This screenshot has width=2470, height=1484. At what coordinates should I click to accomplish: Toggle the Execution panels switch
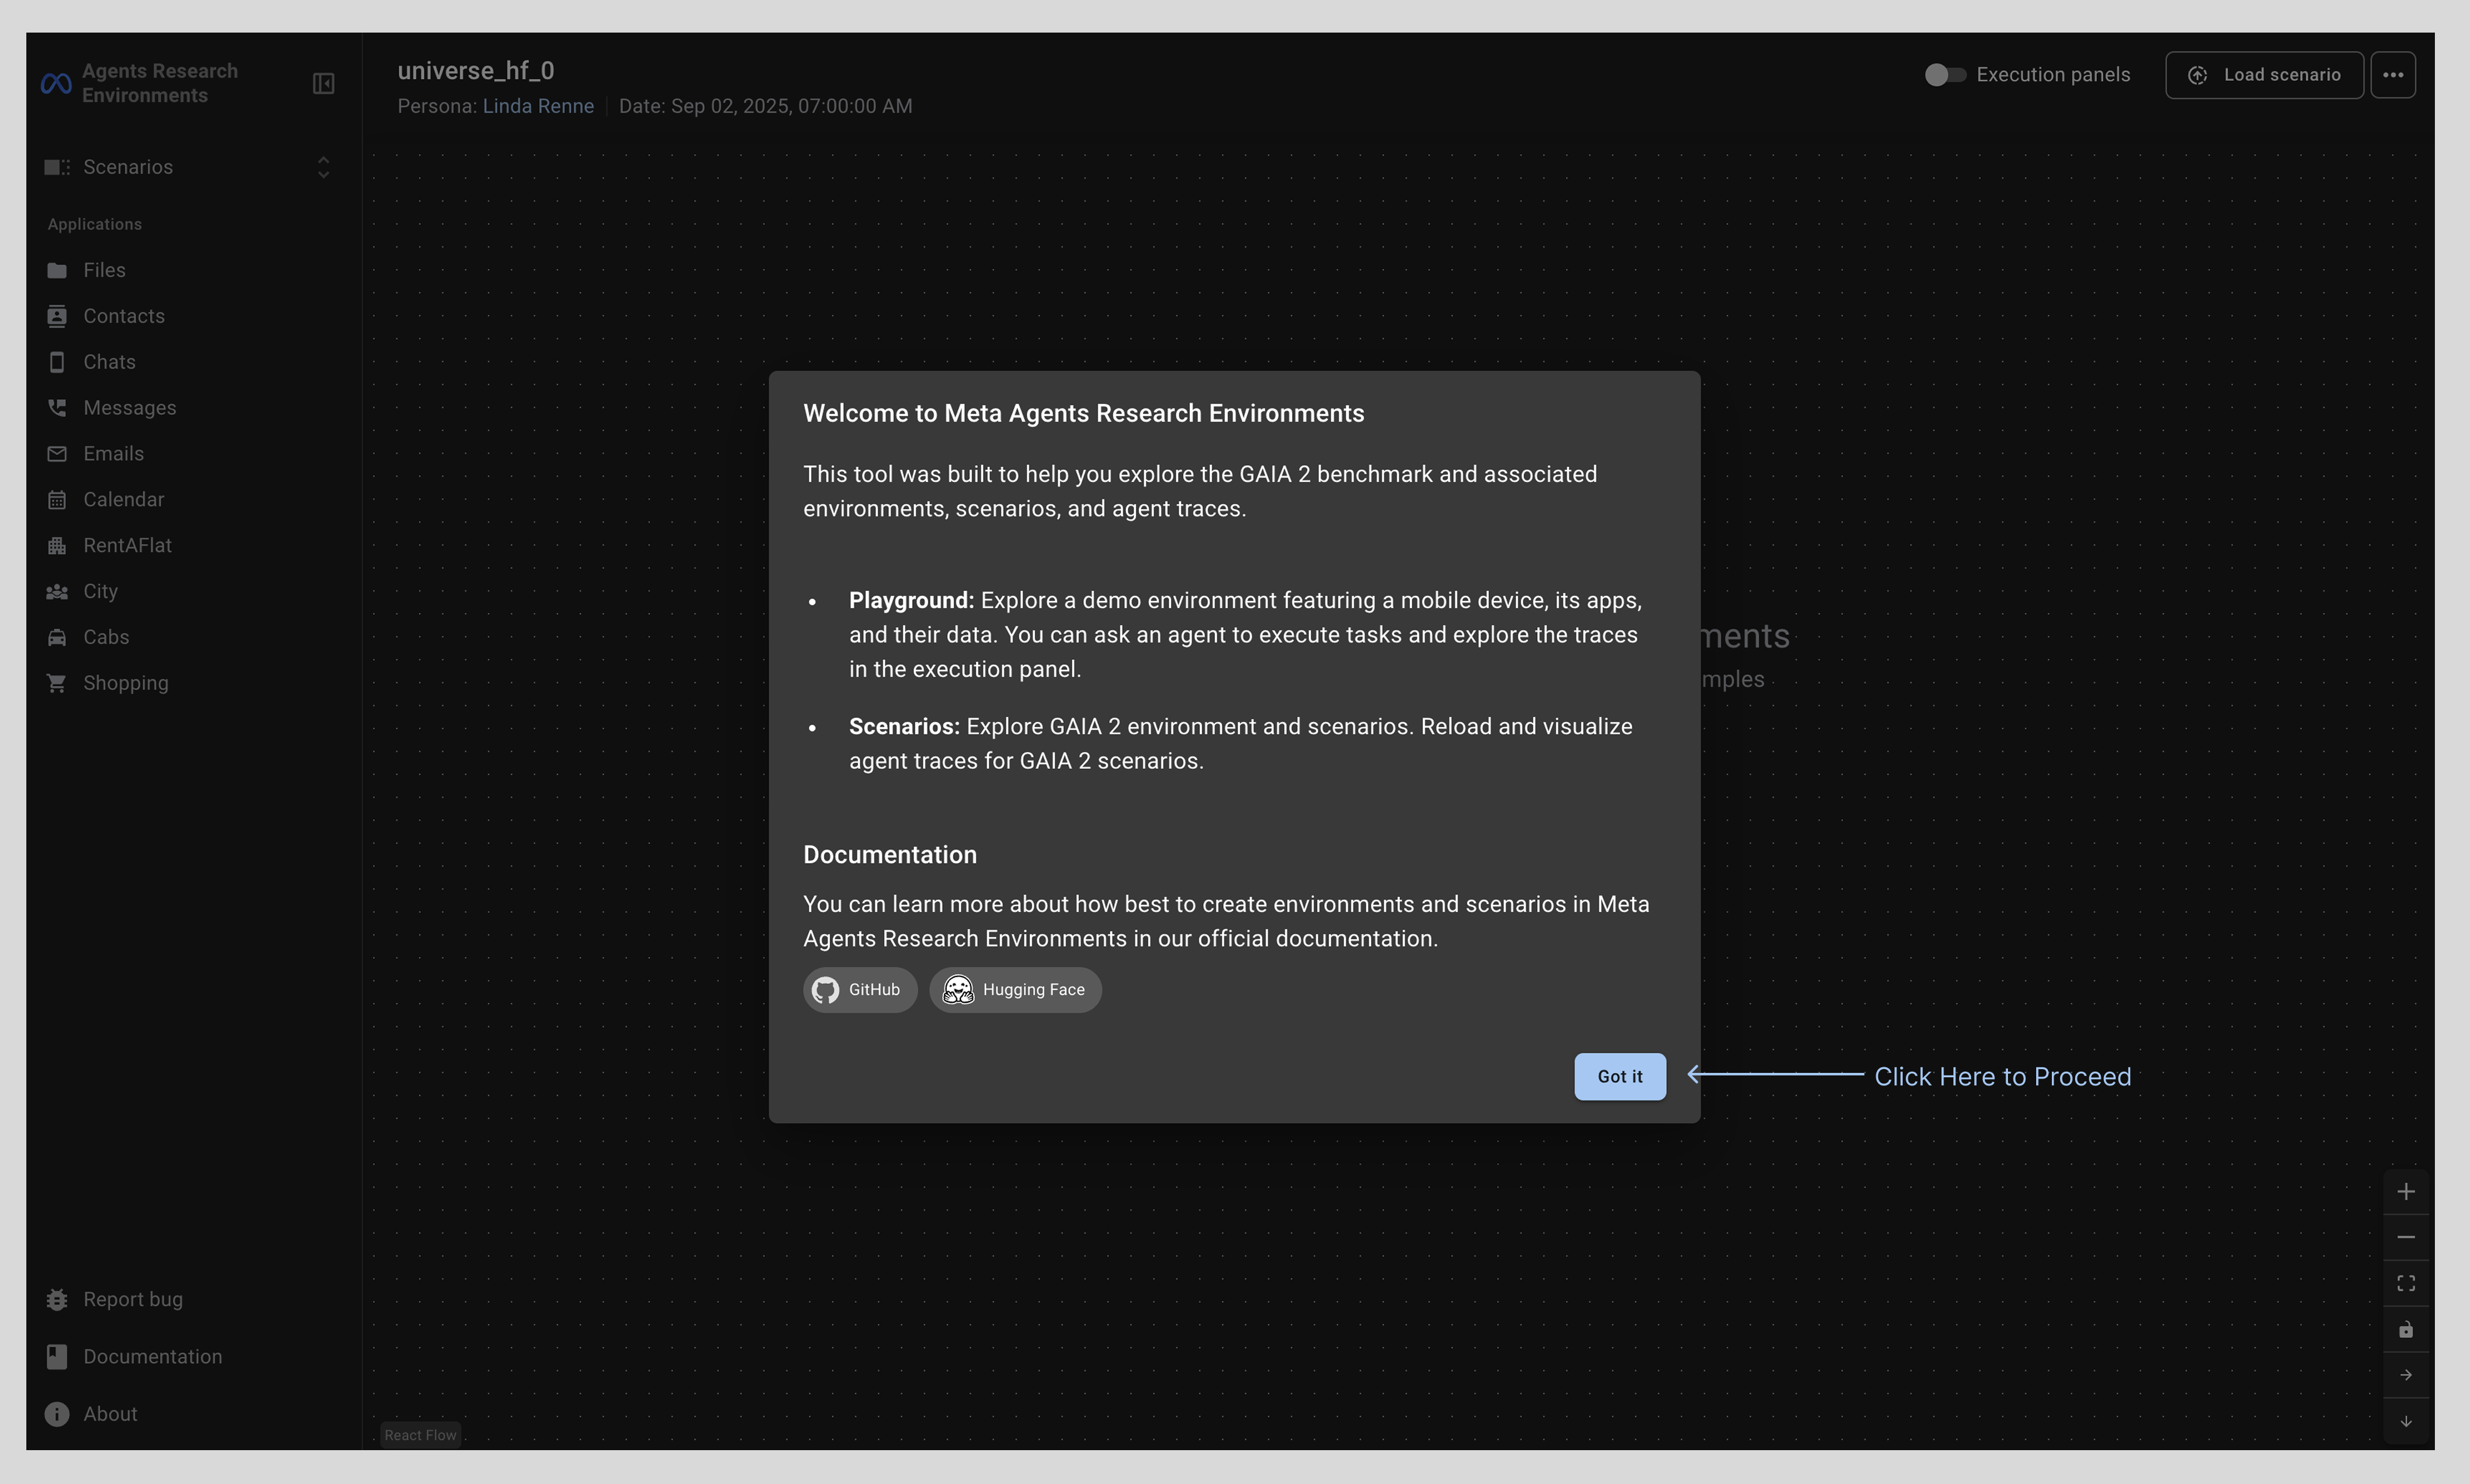coord(1945,75)
